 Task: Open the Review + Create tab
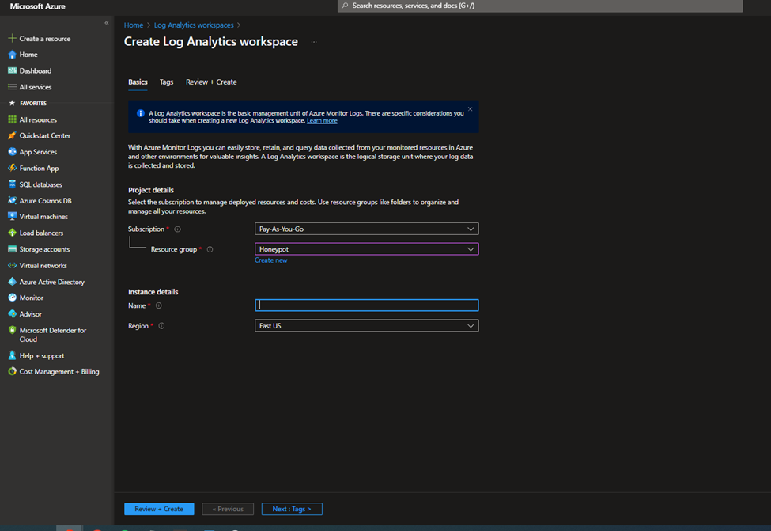click(211, 82)
